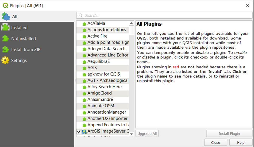Click the Upgrade All button

147,134
